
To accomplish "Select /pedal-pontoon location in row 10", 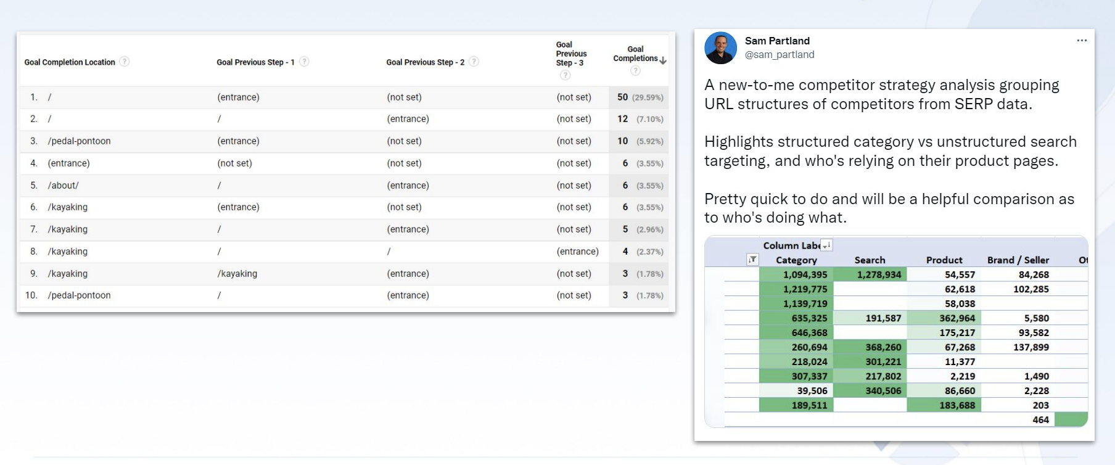I will (x=79, y=295).
